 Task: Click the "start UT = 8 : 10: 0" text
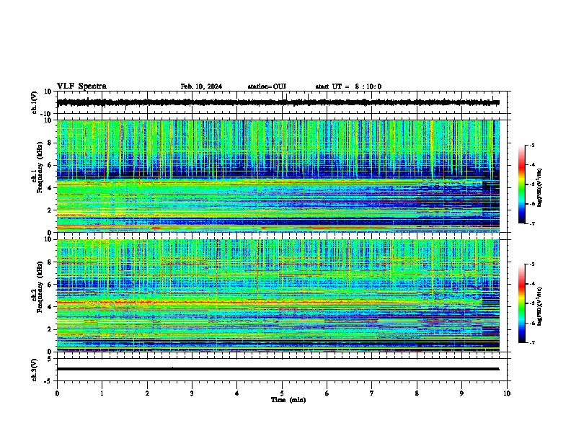pyautogui.click(x=348, y=86)
